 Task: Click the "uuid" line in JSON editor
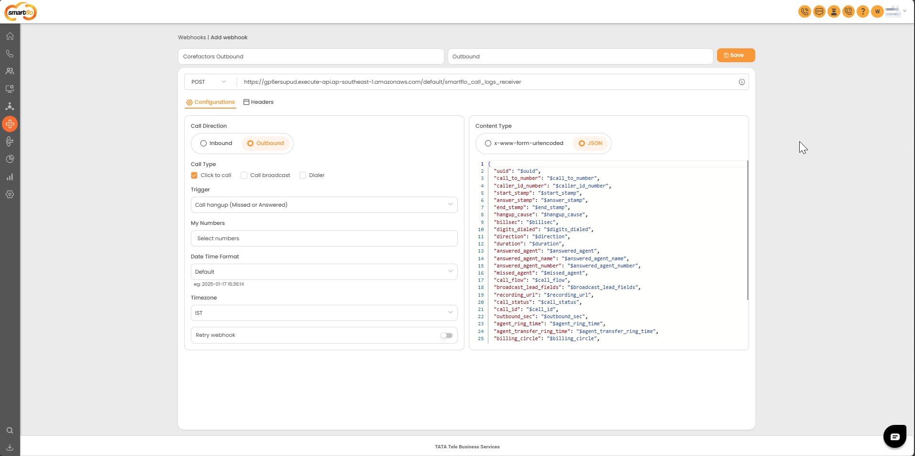click(517, 171)
